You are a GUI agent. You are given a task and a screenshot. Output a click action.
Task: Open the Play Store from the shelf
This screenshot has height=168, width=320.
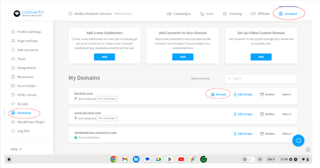169,159
